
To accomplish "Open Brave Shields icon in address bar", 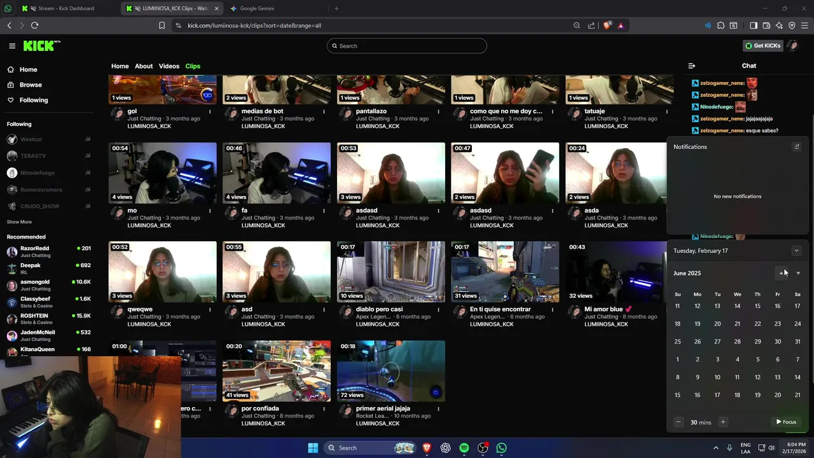I will pyautogui.click(x=607, y=25).
